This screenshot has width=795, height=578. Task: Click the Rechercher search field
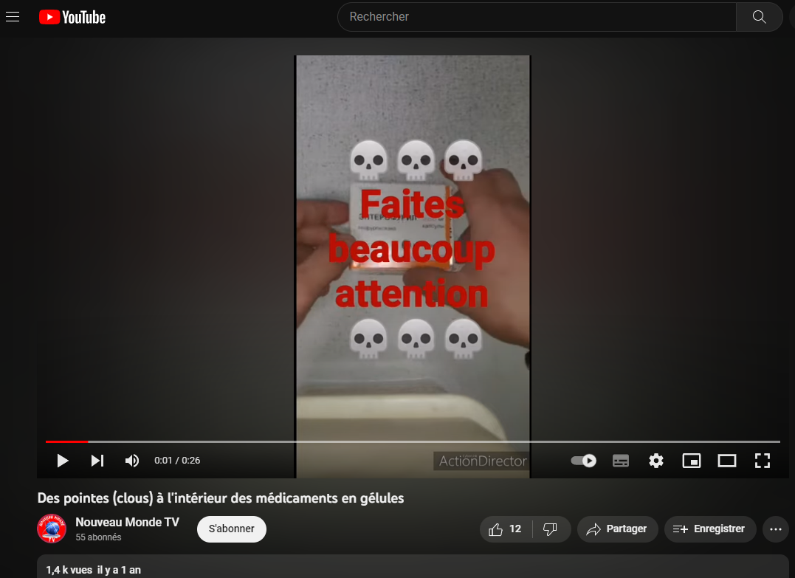pyautogui.click(x=537, y=17)
